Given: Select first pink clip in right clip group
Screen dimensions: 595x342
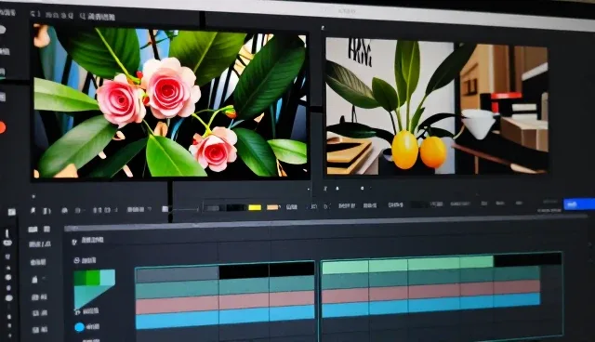Looking at the screenshot, I should (x=345, y=296).
